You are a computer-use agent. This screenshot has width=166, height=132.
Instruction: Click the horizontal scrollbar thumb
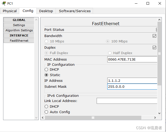[93, 118]
